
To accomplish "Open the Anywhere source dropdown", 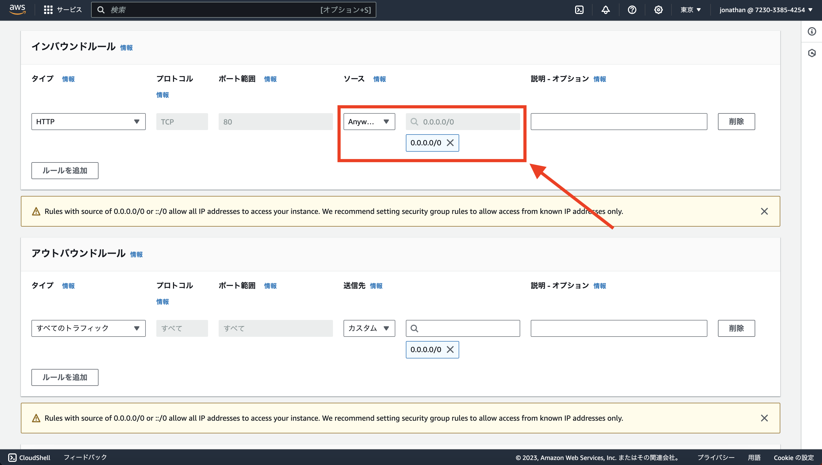I will coord(369,121).
